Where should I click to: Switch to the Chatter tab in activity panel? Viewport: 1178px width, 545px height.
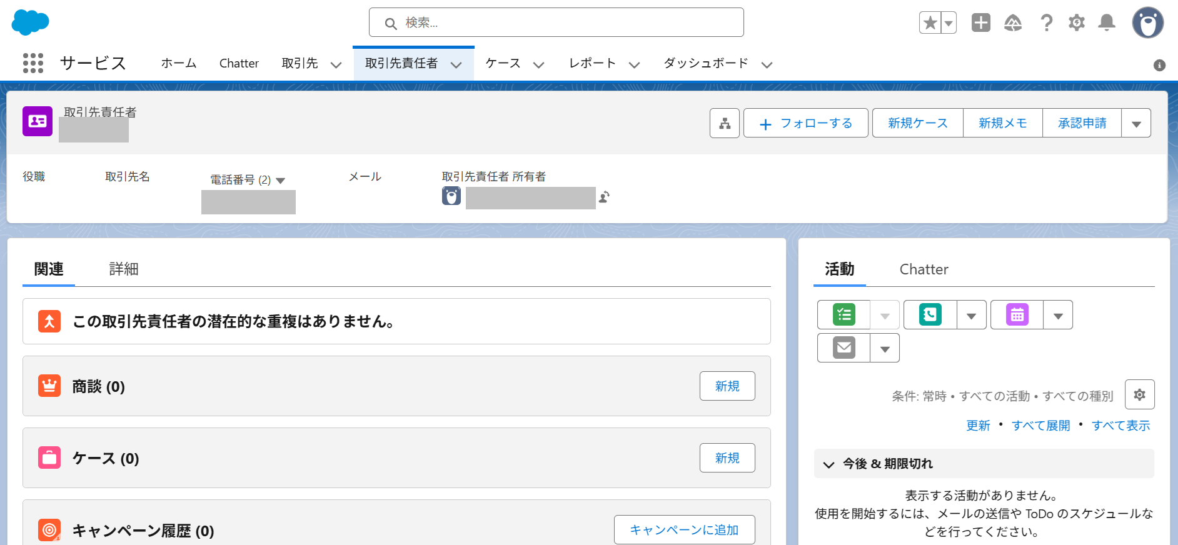924,269
